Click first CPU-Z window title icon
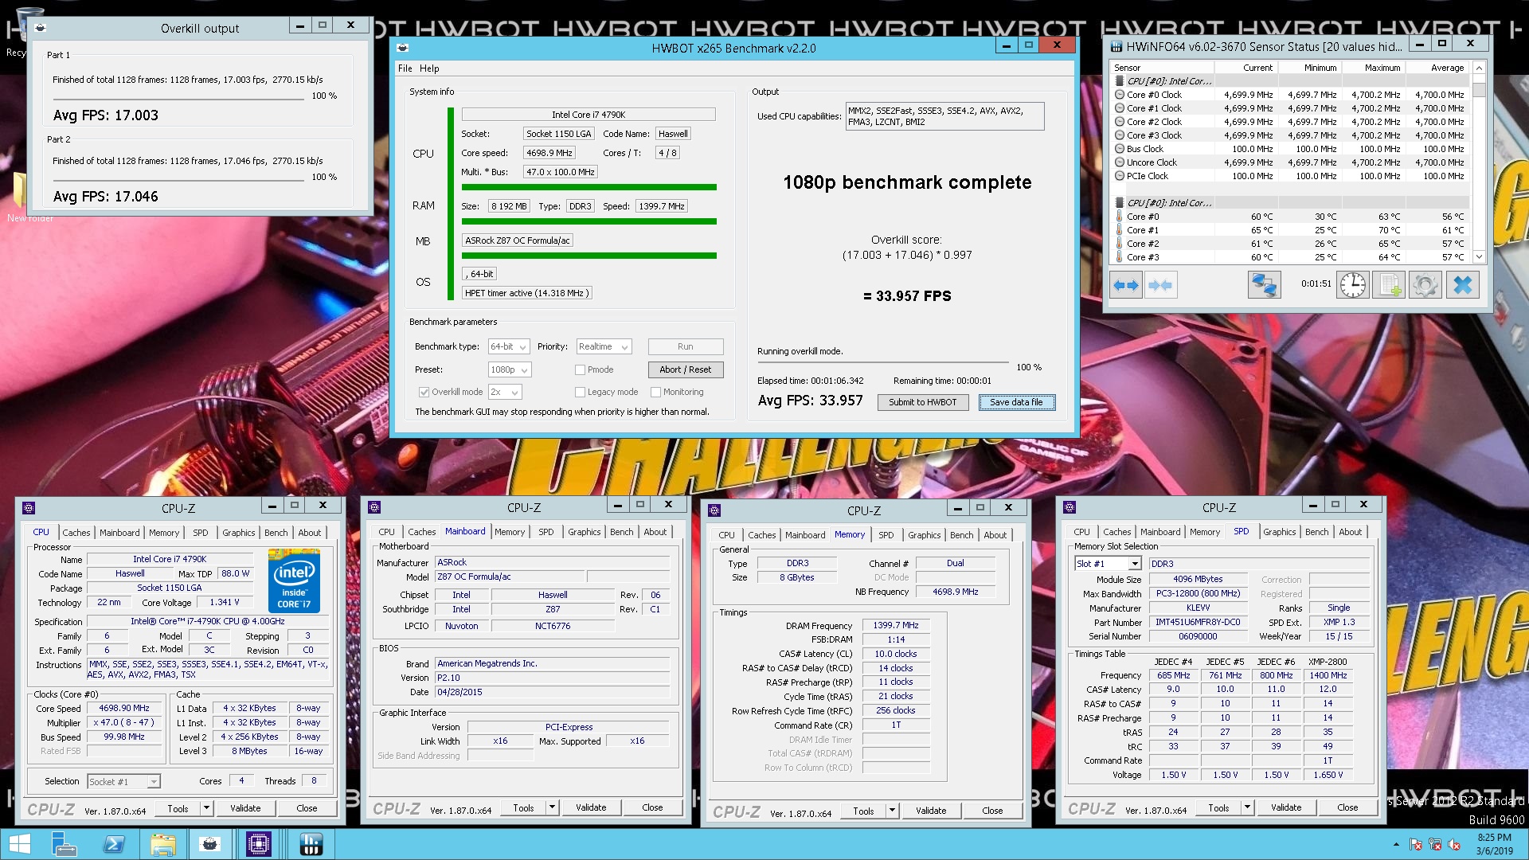 point(29,507)
